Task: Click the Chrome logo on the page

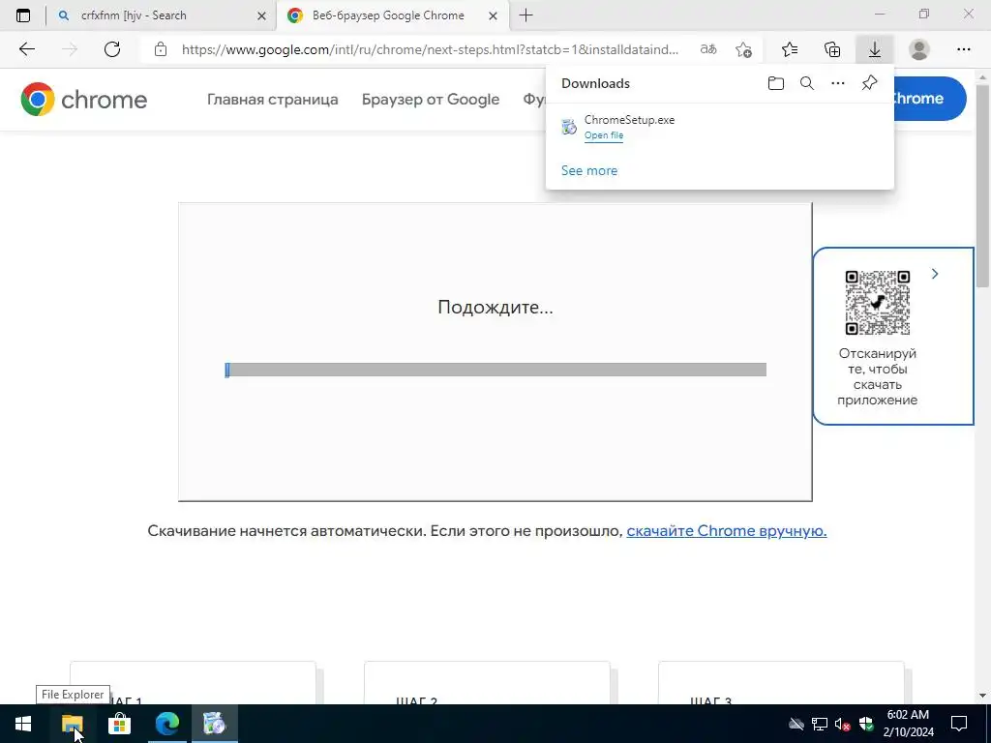Action: [83, 100]
